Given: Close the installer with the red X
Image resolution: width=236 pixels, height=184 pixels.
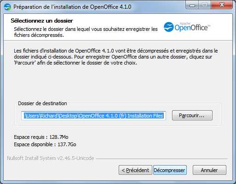Looking at the screenshot, I should [x=222, y=5].
